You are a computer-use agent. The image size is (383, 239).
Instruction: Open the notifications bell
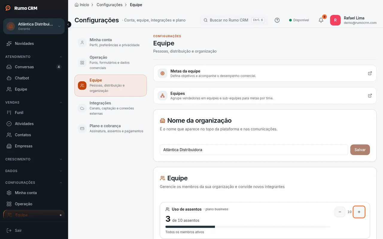click(x=321, y=20)
